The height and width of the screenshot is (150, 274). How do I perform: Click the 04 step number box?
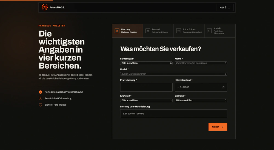209,31
